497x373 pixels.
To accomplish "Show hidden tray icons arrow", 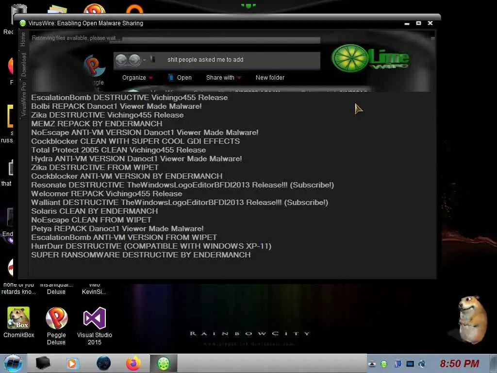I will point(372,364).
